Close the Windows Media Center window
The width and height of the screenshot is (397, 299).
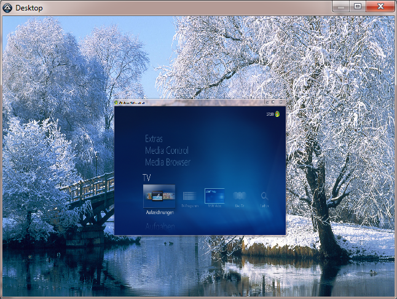[280, 102]
